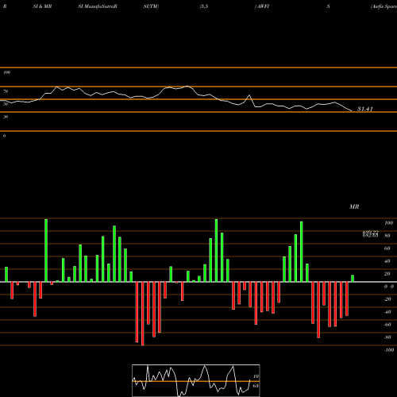Click the 'SI MunafaSutraR' header text
This screenshot has height=397, width=397.
click(x=98, y=6)
